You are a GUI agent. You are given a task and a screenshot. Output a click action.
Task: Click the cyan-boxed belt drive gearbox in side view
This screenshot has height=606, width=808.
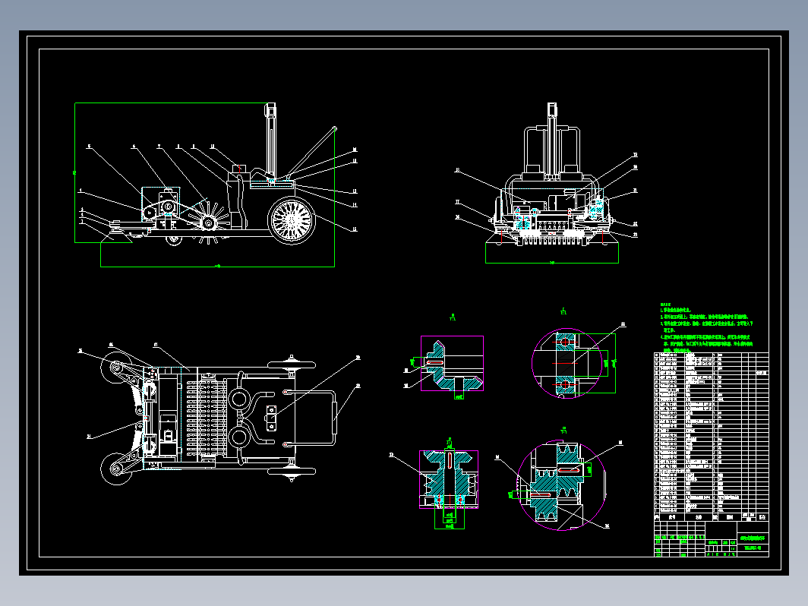[x=161, y=204]
